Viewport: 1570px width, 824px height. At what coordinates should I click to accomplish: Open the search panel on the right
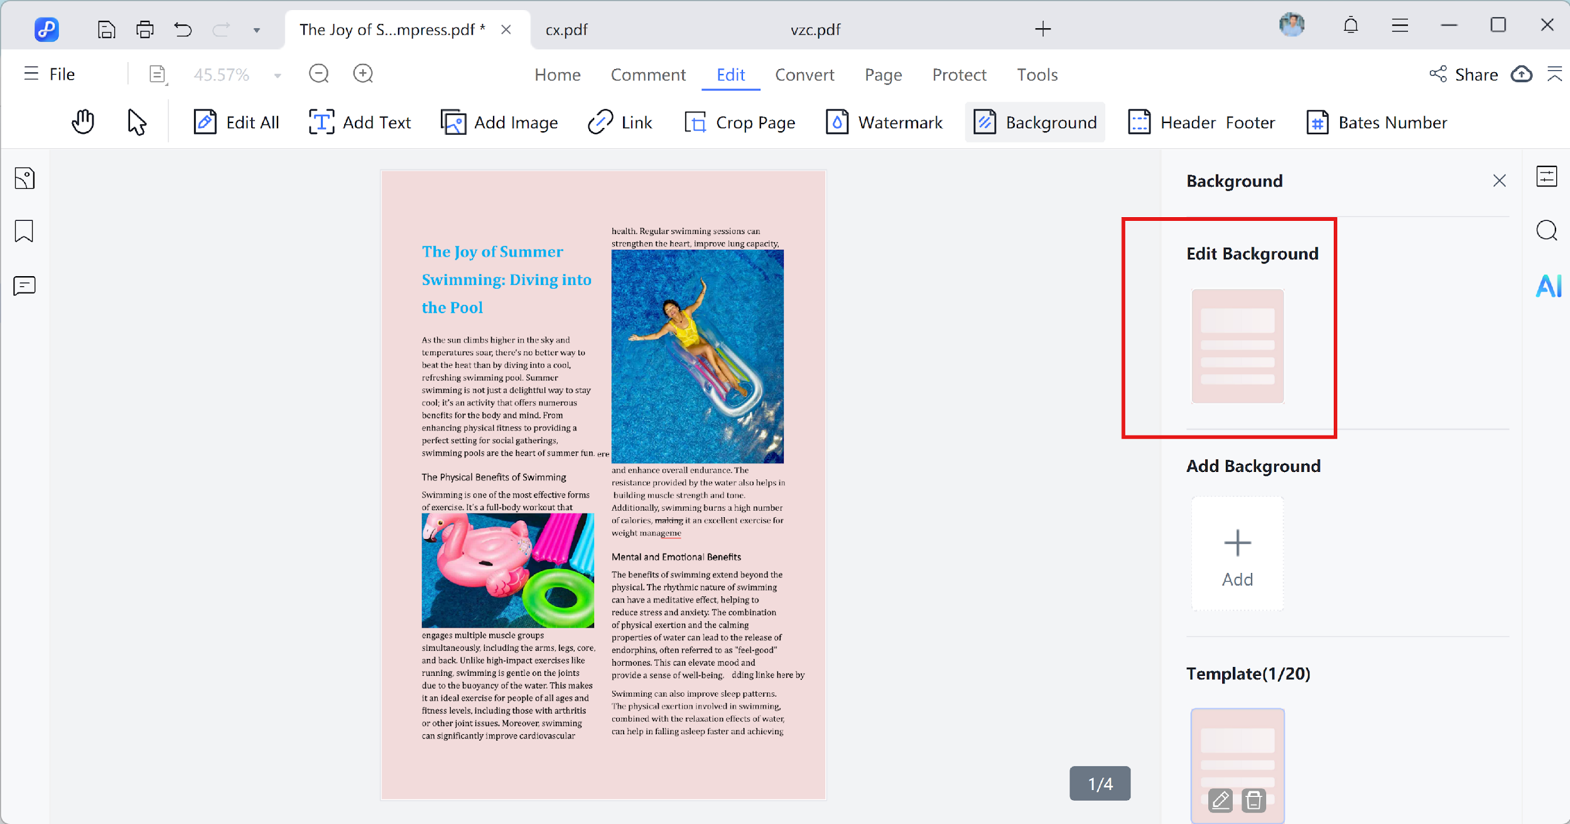tap(1547, 231)
